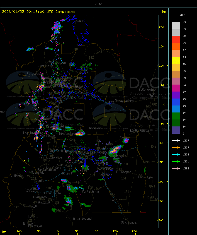Click the Uspallata location label
This screenshot has width=197, height=235.
coord(45,65)
